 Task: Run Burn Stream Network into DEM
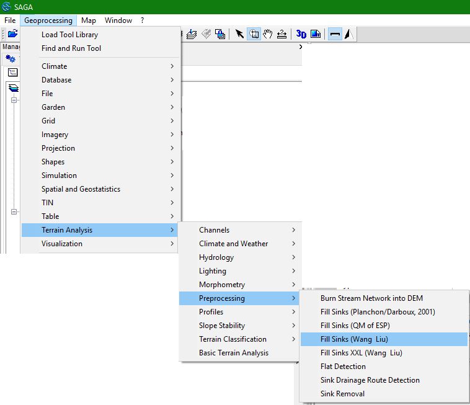pos(384,298)
